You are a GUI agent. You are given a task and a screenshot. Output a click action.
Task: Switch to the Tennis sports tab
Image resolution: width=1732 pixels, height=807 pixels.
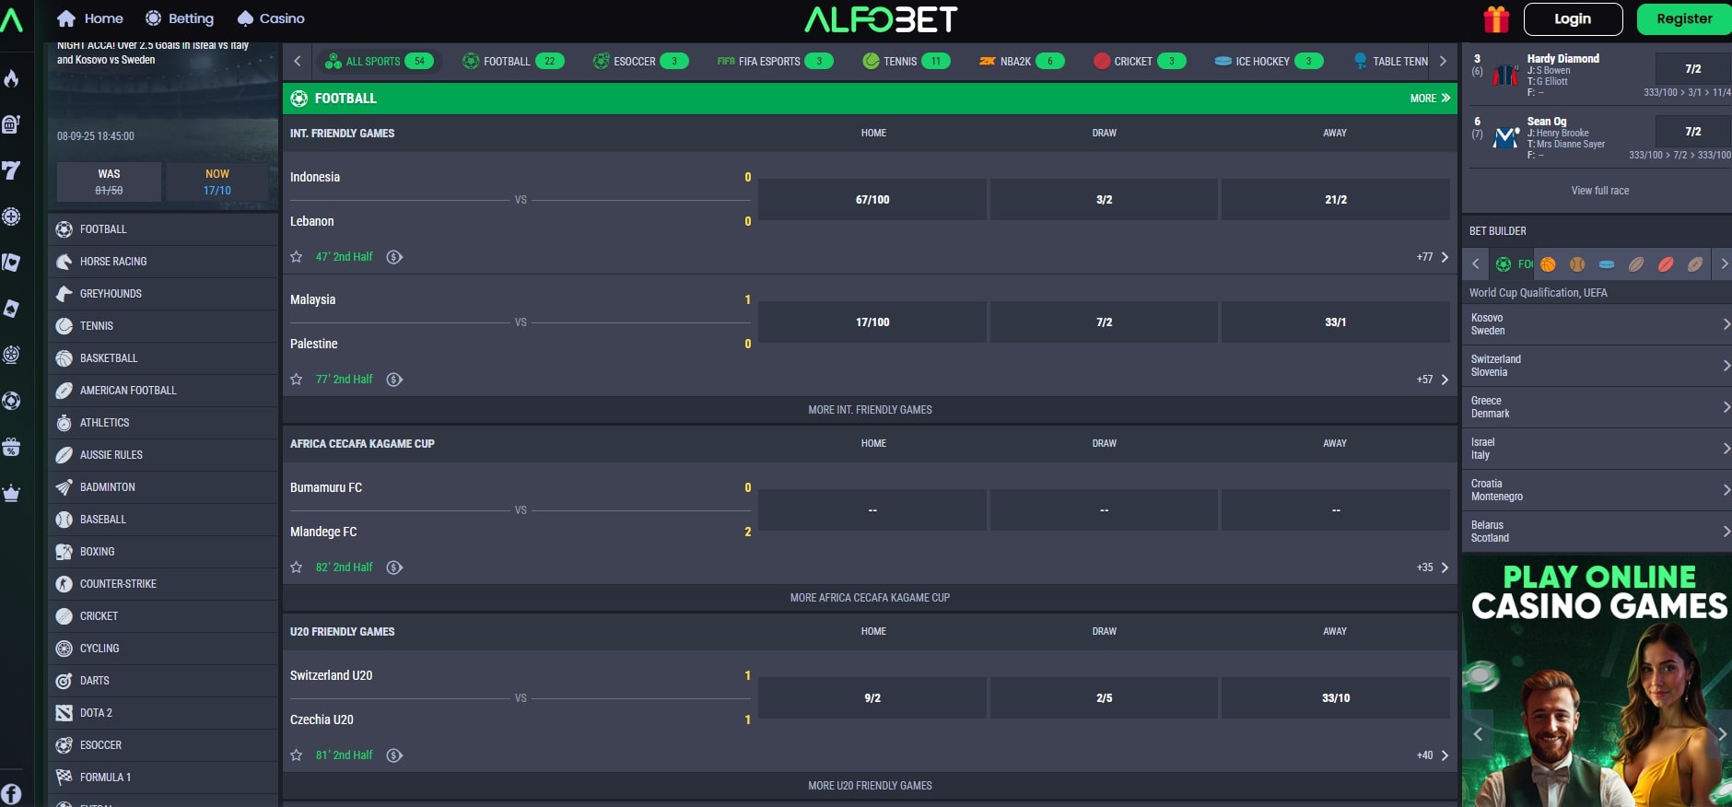pyautogui.click(x=906, y=62)
